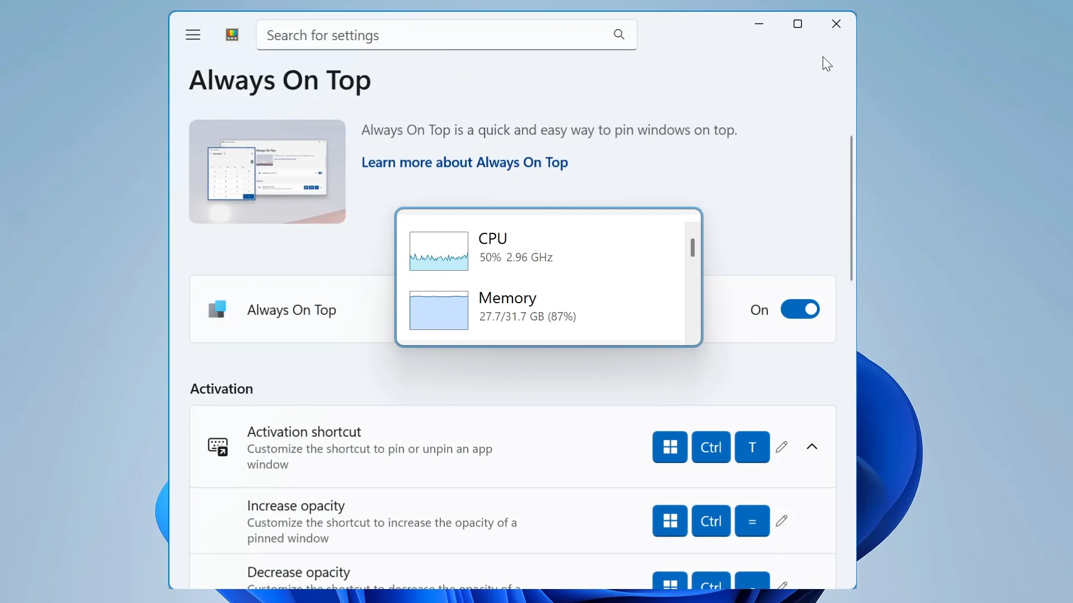Click the equals key of Increase opacity
This screenshot has height=603, width=1073.
[x=752, y=521]
